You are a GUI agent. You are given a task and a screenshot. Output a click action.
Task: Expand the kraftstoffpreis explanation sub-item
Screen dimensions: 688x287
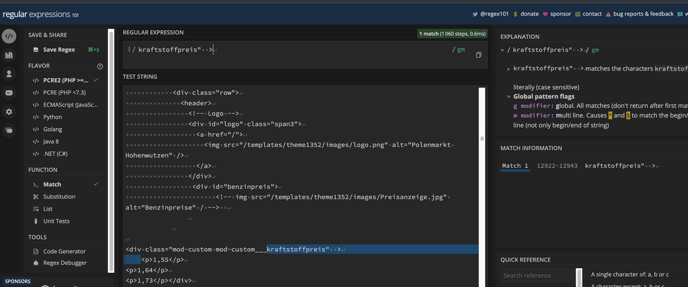pos(509,69)
